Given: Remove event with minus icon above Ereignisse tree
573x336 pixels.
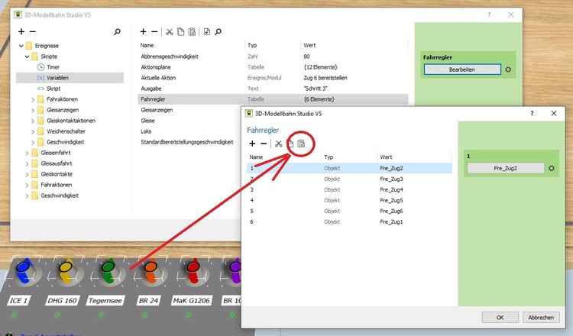Looking at the screenshot, I should click(x=33, y=32).
